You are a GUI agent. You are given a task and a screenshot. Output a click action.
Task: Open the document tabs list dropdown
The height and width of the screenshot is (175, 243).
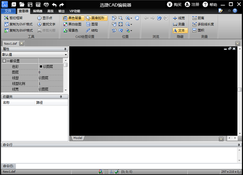pos(238,43)
